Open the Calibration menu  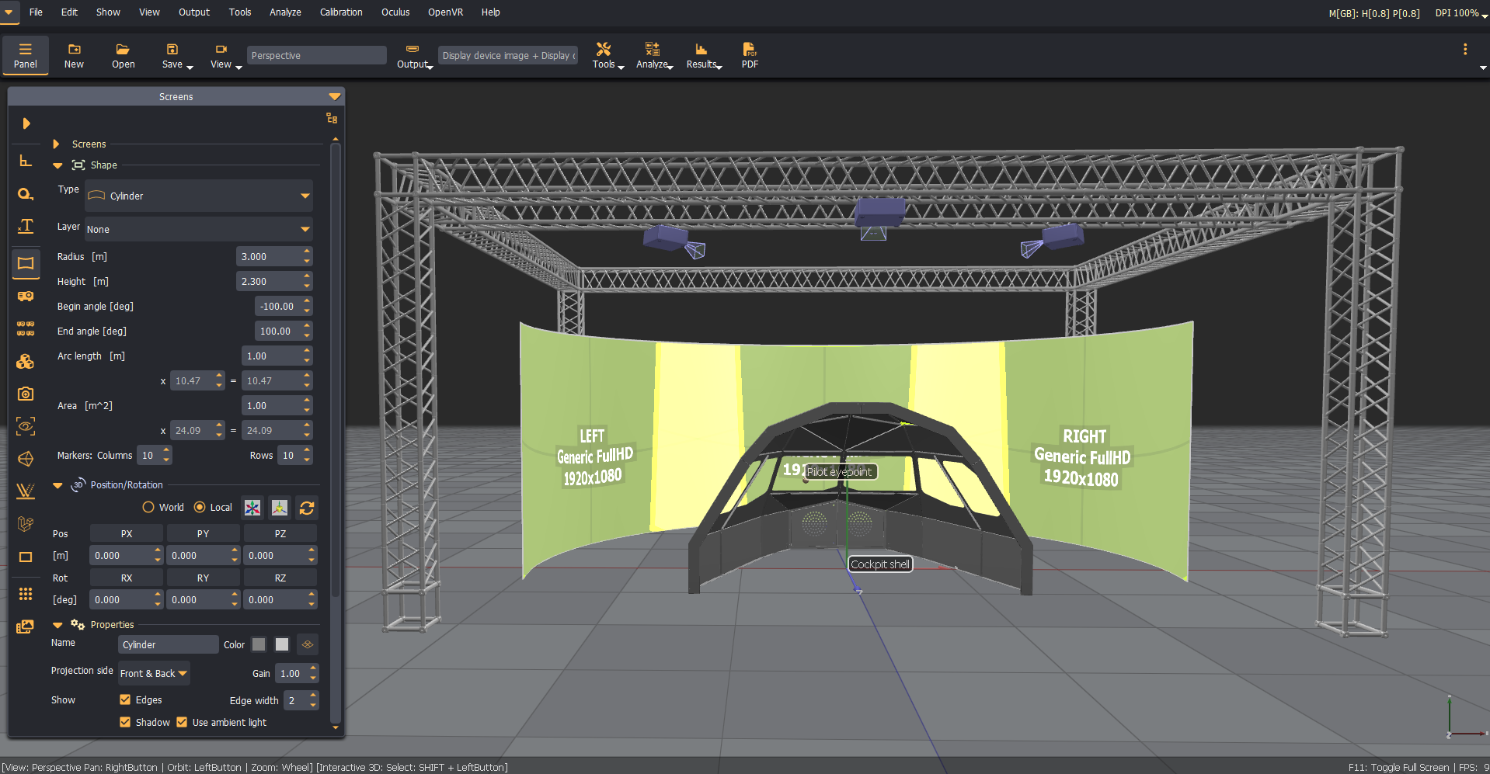coord(341,12)
